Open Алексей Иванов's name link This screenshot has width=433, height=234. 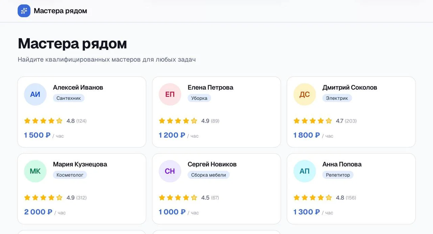tap(78, 87)
